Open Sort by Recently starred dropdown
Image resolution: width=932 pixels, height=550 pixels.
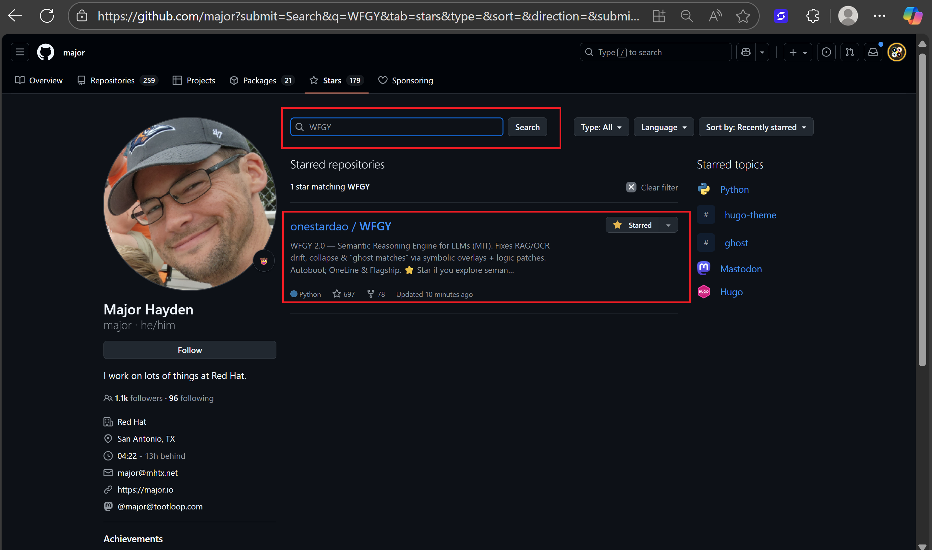pyautogui.click(x=755, y=127)
